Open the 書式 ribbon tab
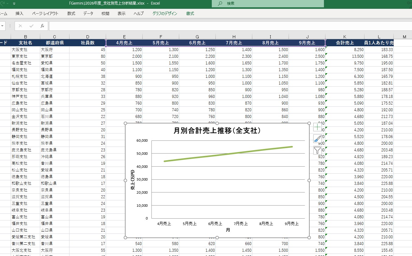The width and height of the screenshot is (412, 256). click(190, 13)
